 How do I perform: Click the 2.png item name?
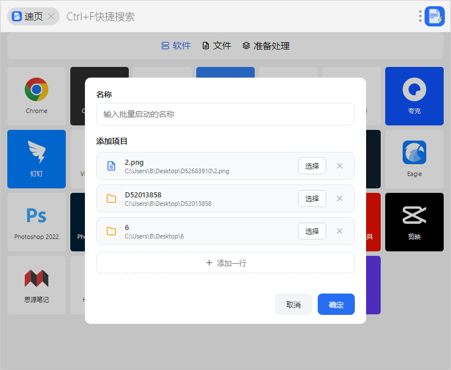134,163
